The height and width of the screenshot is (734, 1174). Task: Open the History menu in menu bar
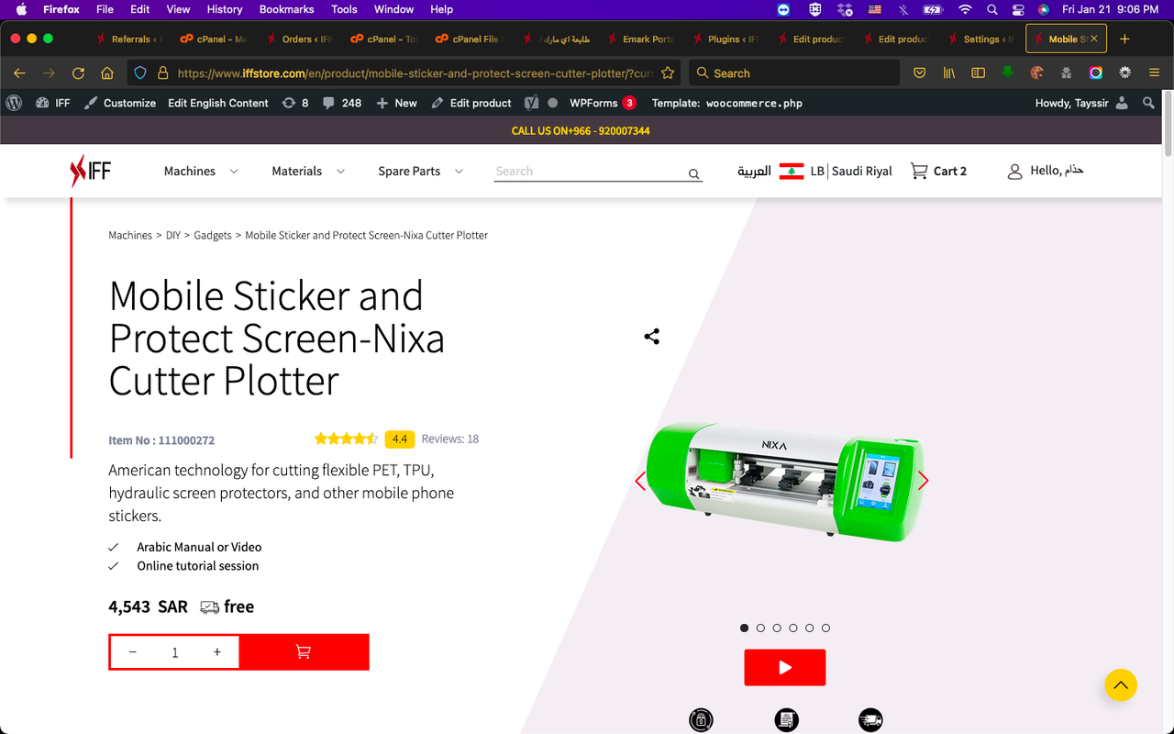click(x=224, y=9)
